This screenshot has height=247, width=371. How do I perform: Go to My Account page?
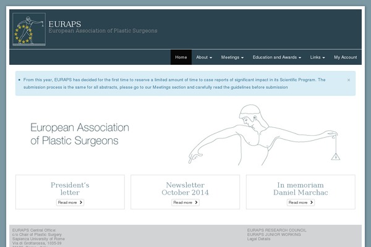pyautogui.click(x=346, y=57)
